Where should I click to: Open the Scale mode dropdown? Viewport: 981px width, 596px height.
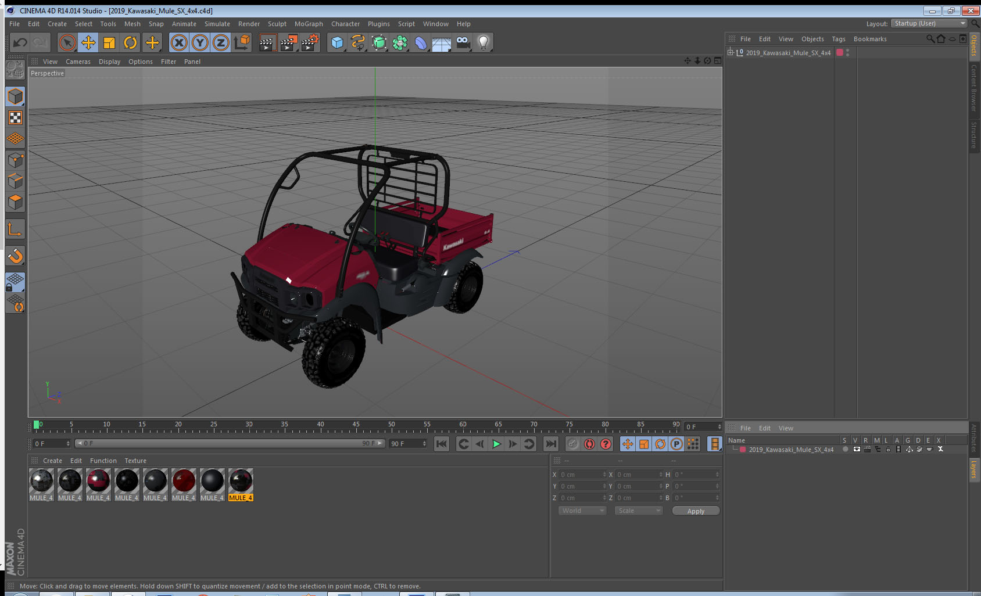pyautogui.click(x=639, y=511)
